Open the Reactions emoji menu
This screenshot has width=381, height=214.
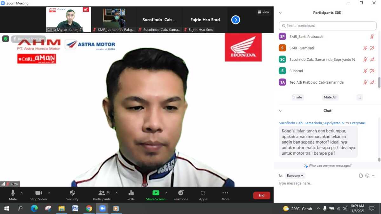(x=180, y=193)
